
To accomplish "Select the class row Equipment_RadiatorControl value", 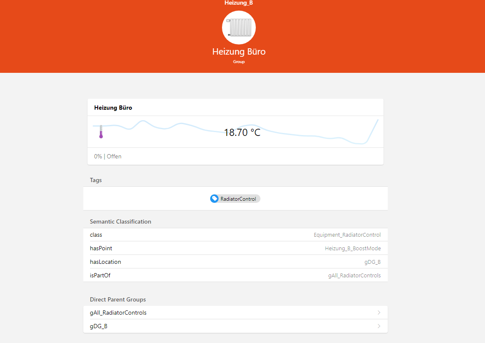I will click(347, 235).
